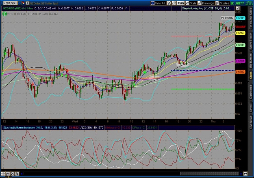
Task: Click the range value R: 0.0009
Action: [x=117, y=9]
